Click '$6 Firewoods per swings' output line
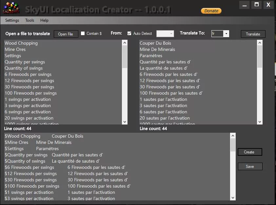The image size is (276, 205). [x=65, y=168]
